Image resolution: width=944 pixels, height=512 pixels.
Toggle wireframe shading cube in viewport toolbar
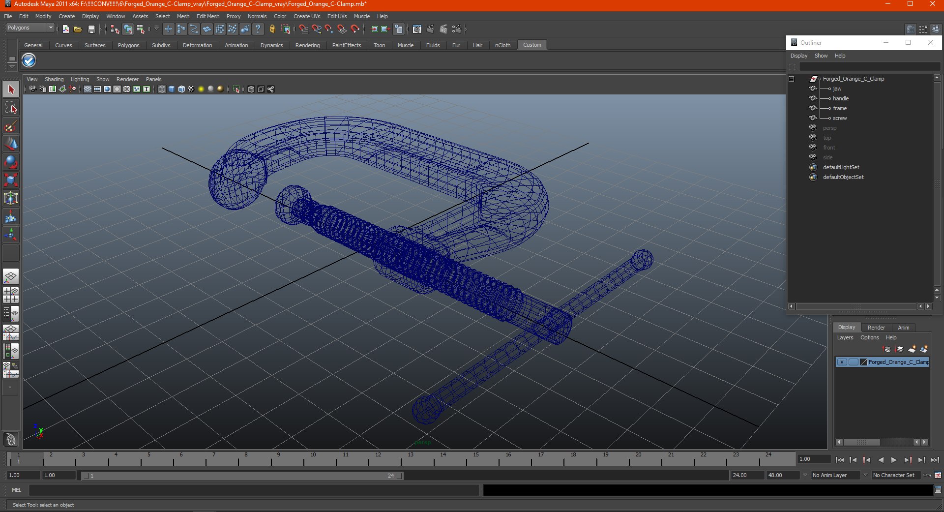[162, 89]
